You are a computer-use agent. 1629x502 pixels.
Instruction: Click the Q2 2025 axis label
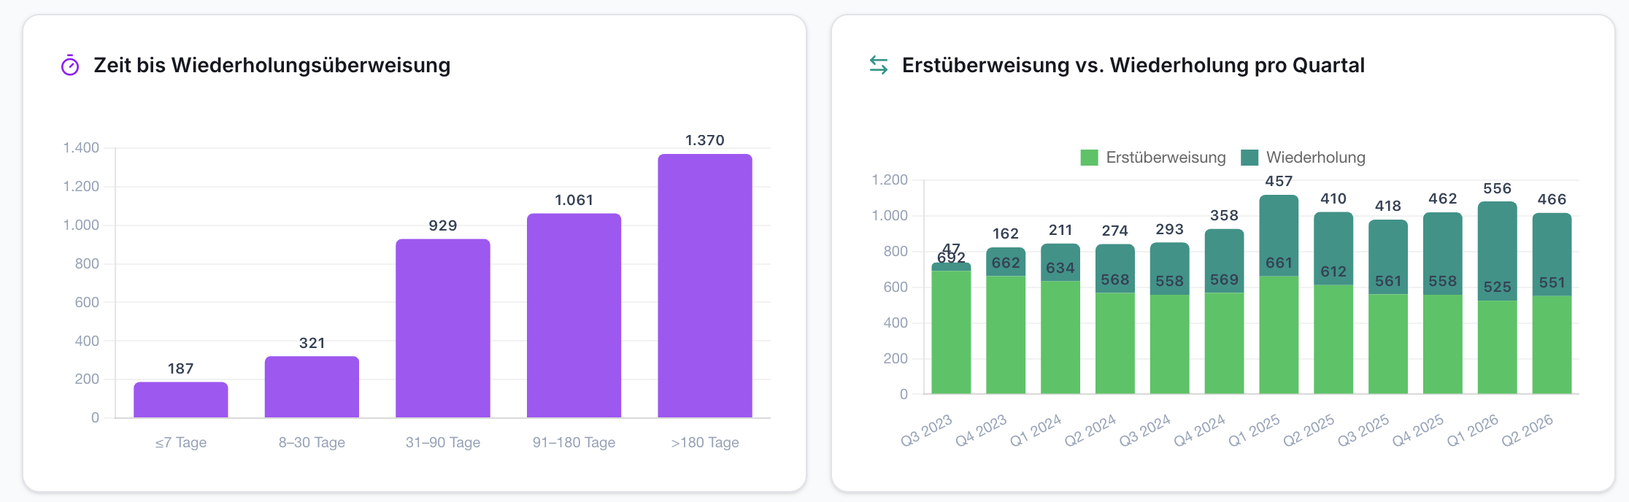coord(1309,430)
